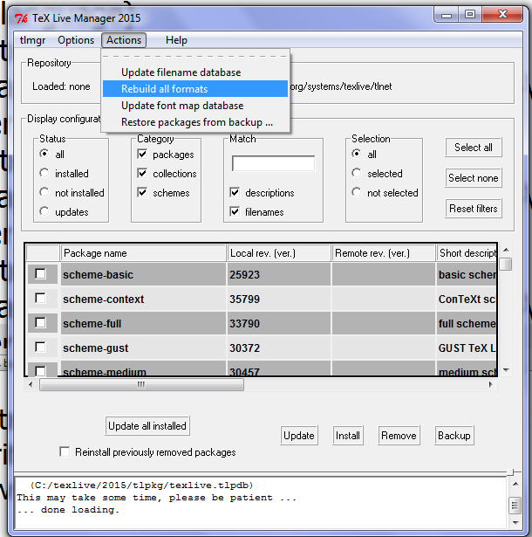The height and width of the screenshot is (537, 532).
Task: Select 'Rebuild all formats' menu entry
Action: 164,89
